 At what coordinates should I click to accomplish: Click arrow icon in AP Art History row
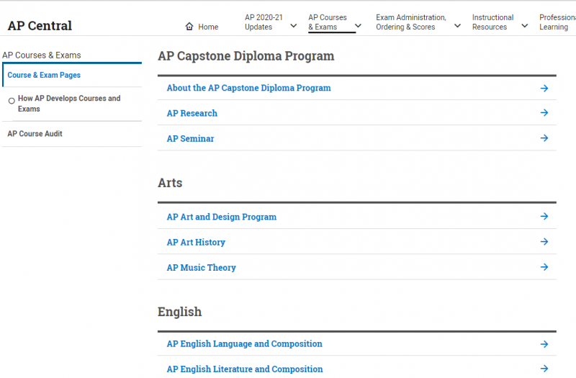(x=544, y=242)
